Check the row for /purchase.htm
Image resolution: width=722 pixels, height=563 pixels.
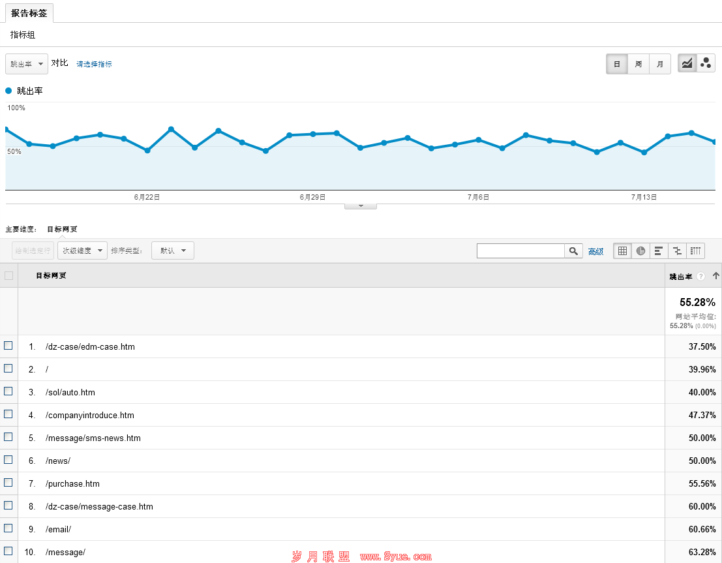coord(8,482)
